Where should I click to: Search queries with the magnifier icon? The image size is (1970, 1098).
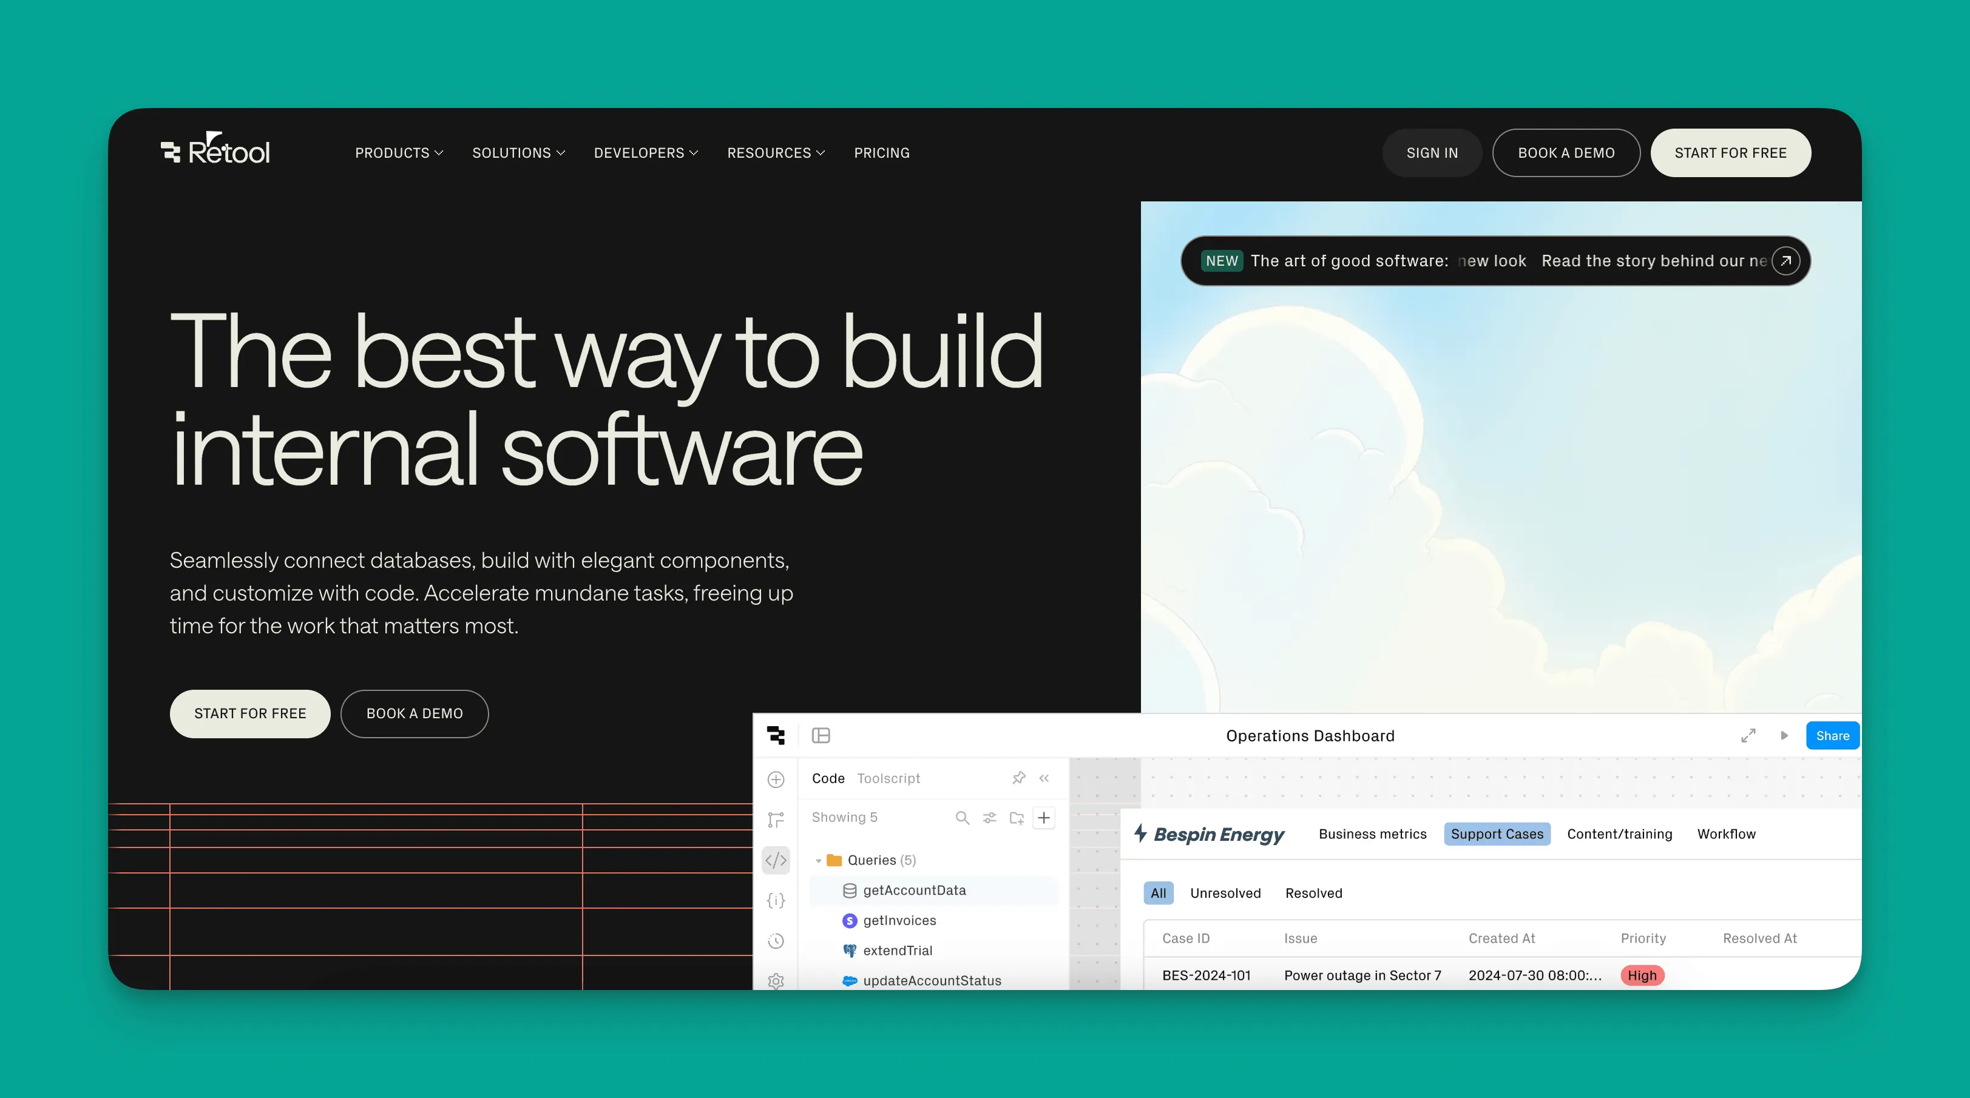[962, 817]
